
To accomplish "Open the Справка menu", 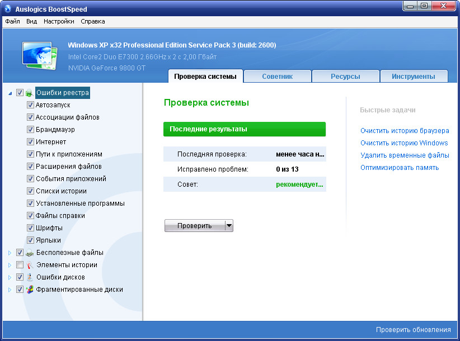I will 93,21.
